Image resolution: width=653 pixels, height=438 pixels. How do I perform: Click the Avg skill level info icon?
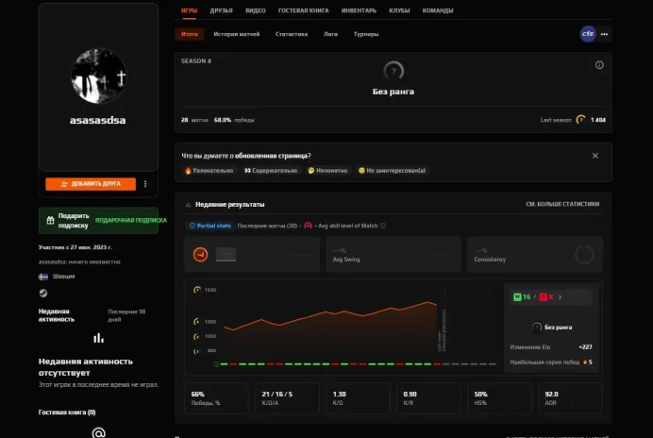pos(383,226)
